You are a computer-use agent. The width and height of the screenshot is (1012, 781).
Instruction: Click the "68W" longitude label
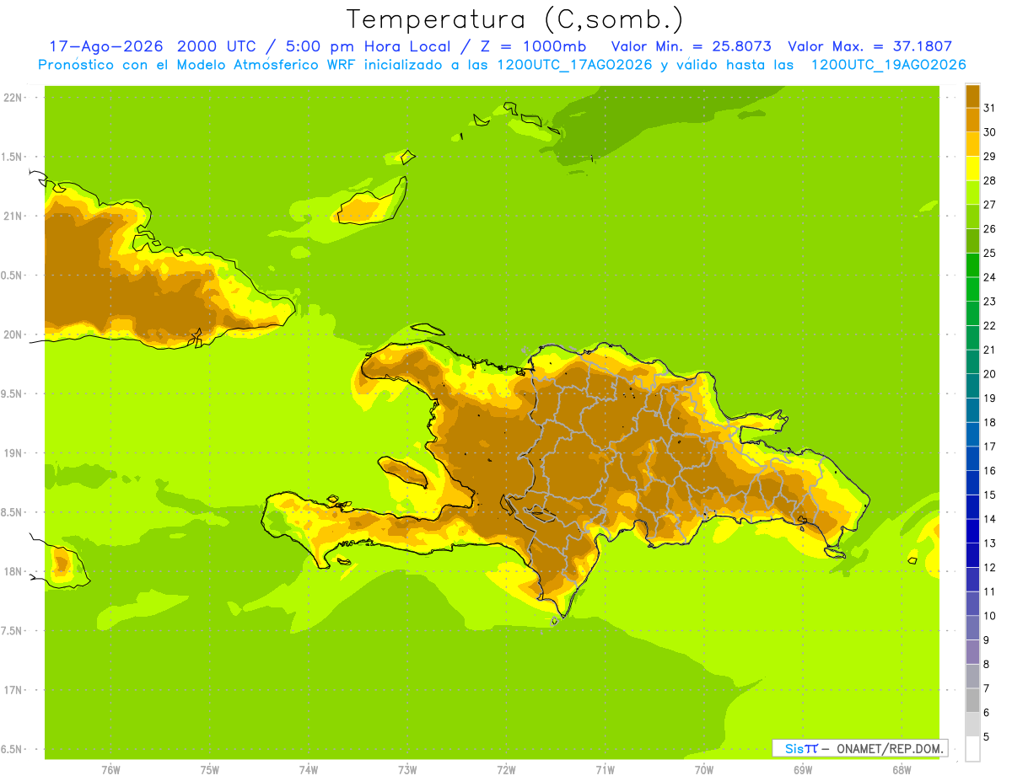(x=901, y=770)
